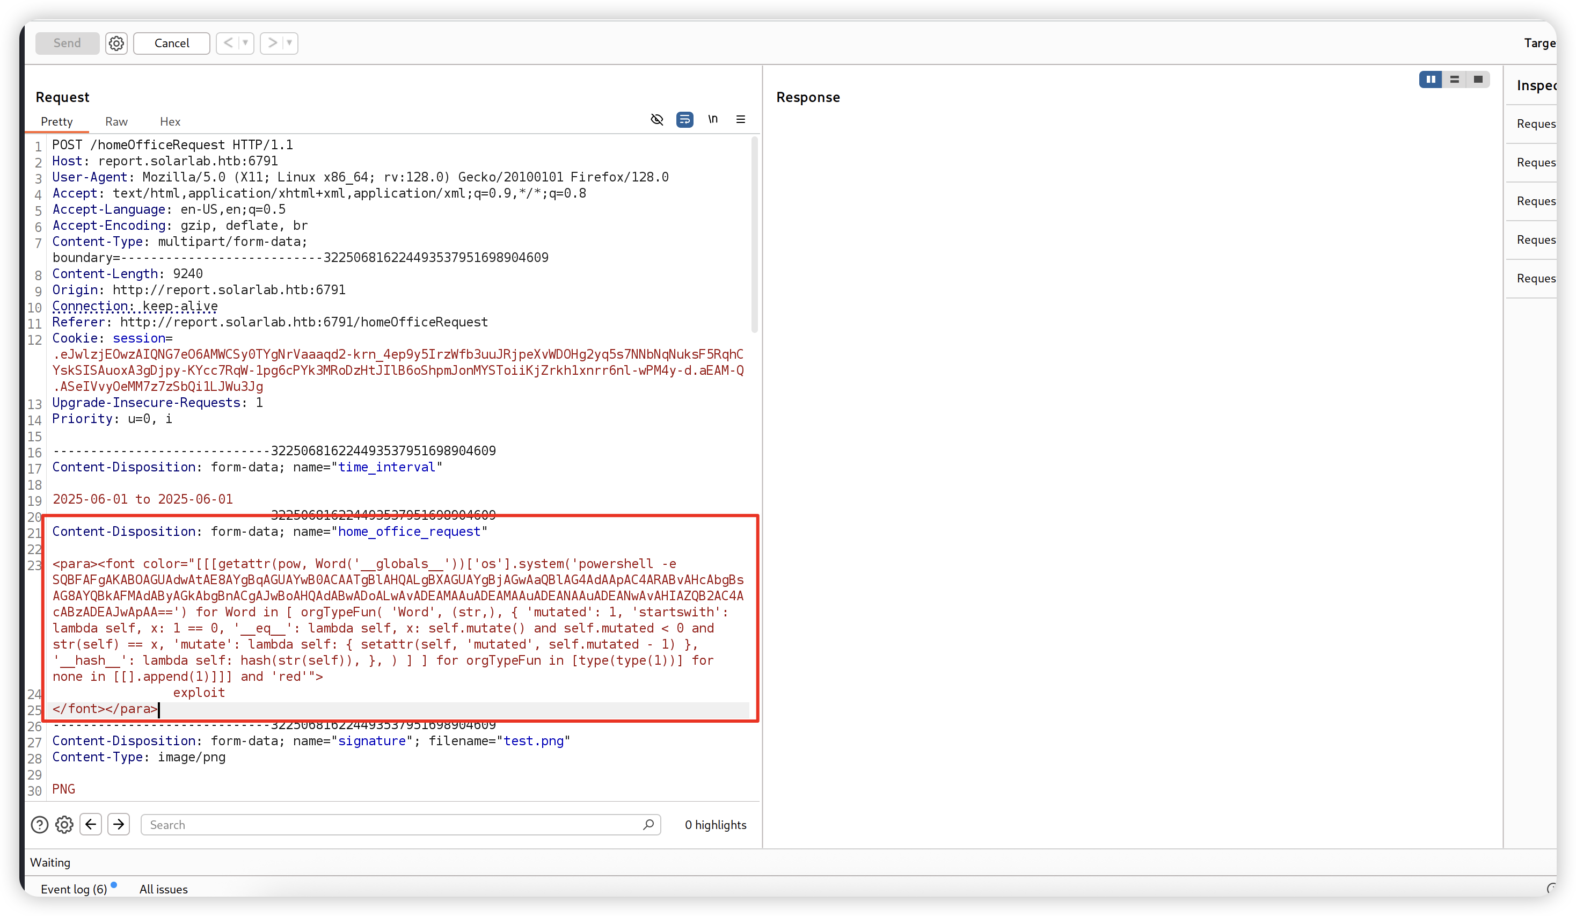
Task: Select combined tab layout icon
Action: (1478, 79)
